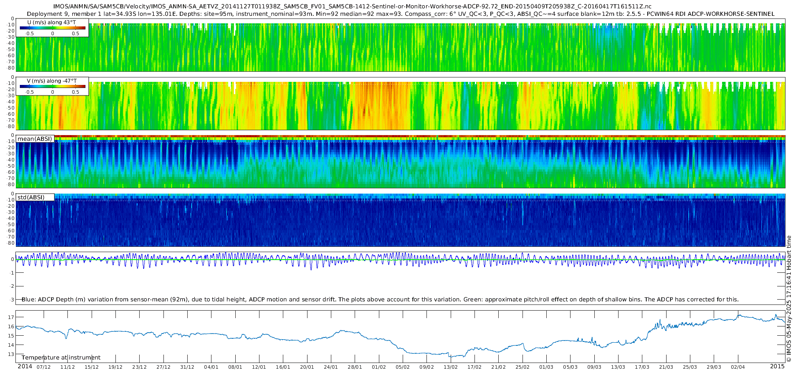The width and height of the screenshot is (793, 374).
Task: Select the Deployment 9 metadata line
Action: click(400, 14)
